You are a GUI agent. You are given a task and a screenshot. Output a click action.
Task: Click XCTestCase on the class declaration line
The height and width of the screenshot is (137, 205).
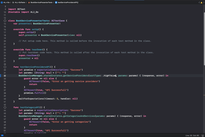click(58, 21)
